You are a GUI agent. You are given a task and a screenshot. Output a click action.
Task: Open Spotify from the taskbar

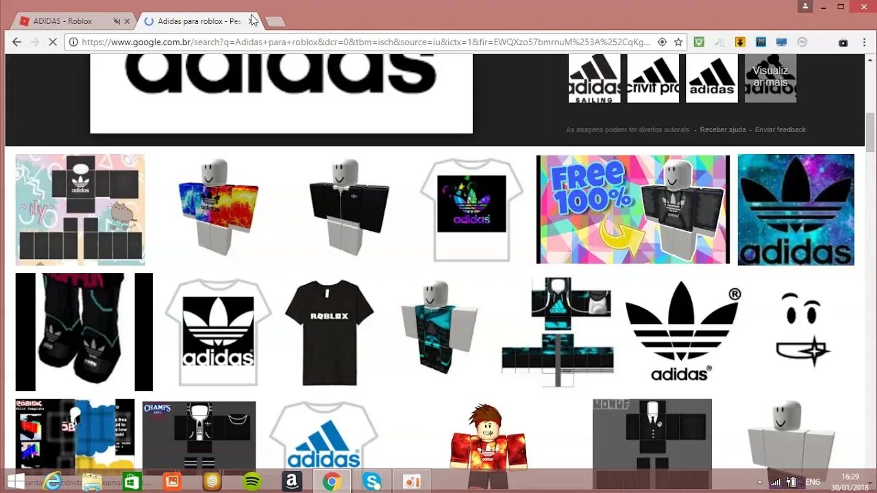252,481
